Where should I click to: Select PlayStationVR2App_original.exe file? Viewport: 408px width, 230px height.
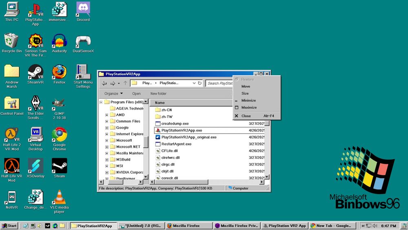pyautogui.click(x=186, y=137)
